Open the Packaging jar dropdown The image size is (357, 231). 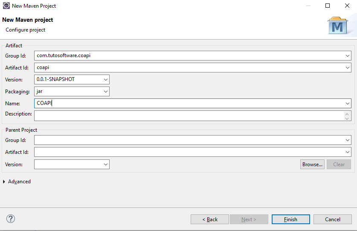[106, 92]
